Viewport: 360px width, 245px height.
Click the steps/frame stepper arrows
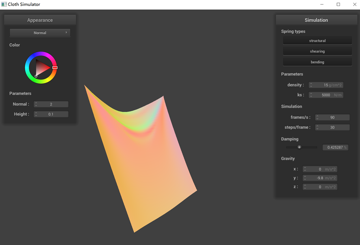pyautogui.click(x=318, y=128)
